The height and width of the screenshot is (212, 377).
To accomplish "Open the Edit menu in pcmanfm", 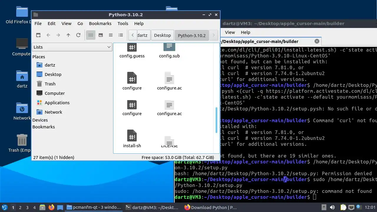I will point(52,24).
